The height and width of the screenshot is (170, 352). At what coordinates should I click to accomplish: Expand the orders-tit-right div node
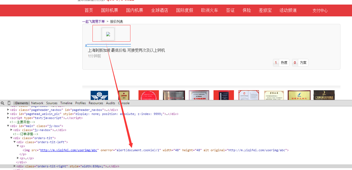point(15,166)
